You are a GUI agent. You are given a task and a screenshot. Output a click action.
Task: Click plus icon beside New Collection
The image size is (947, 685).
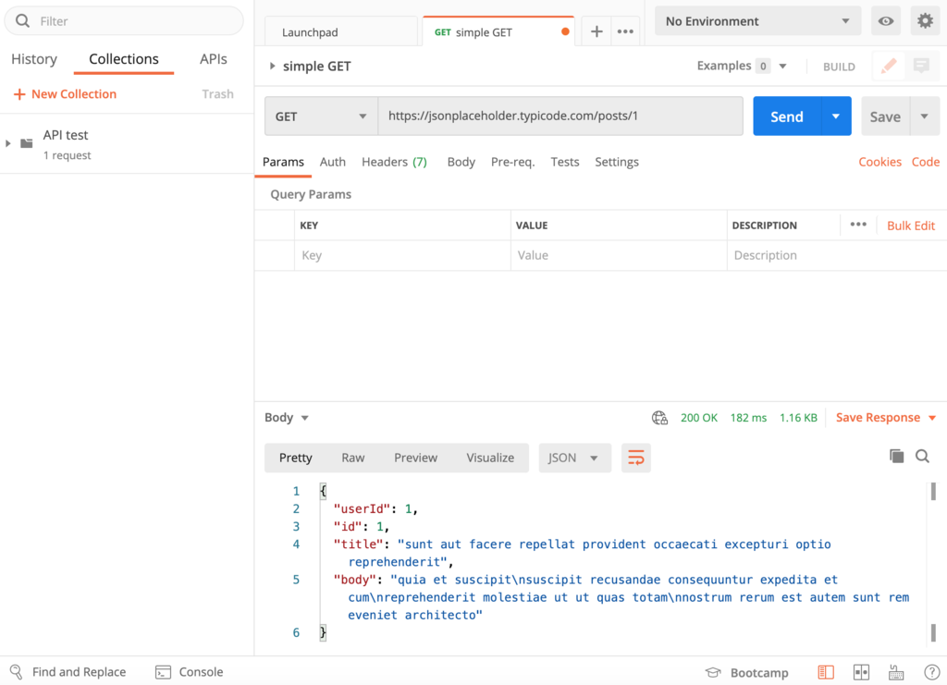pyautogui.click(x=19, y=94)
